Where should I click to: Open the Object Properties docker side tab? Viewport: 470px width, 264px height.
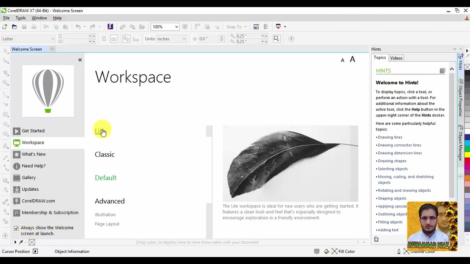[460, 98]
